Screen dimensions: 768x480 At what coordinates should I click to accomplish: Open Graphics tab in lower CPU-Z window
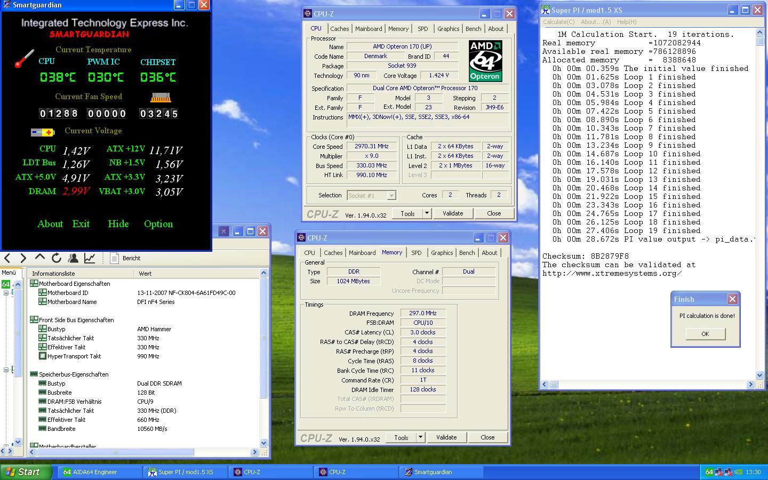442,253
